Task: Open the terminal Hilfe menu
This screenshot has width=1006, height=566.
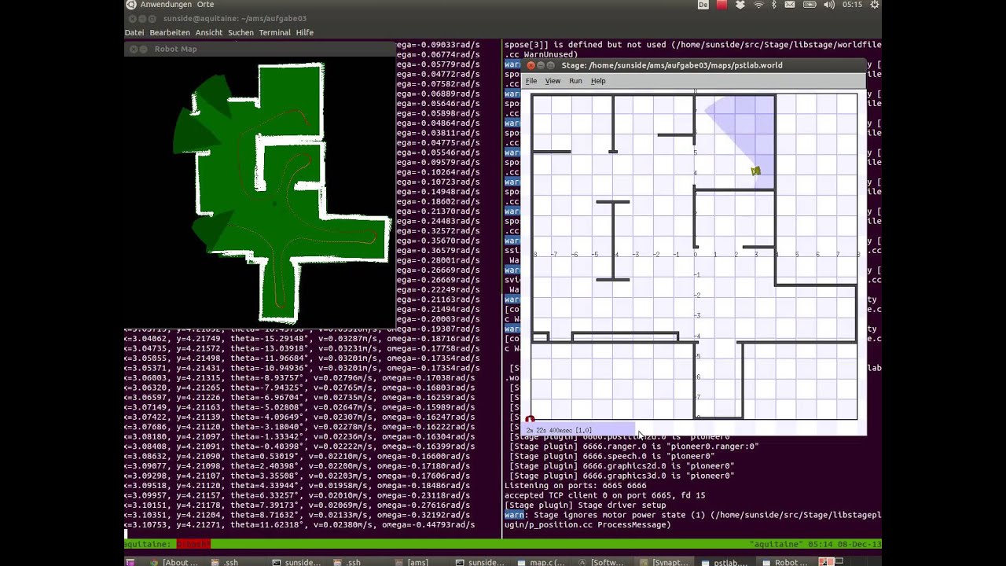Action: tap(305, 32)
